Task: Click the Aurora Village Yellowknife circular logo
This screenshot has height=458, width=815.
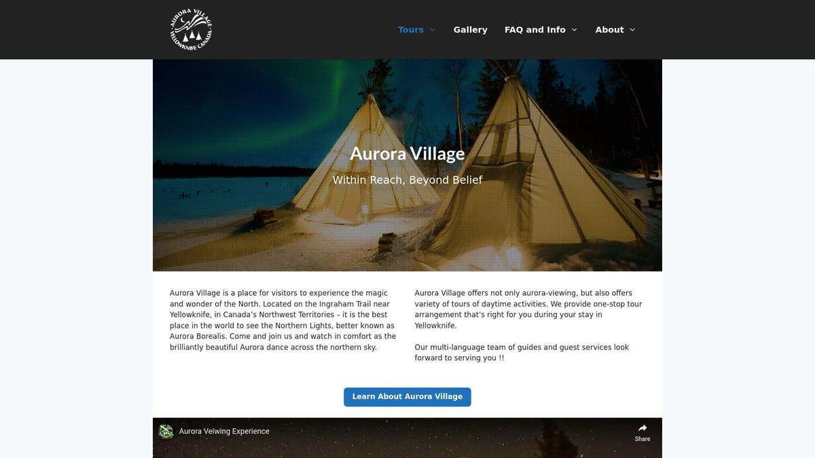Action: coord(191,29)
